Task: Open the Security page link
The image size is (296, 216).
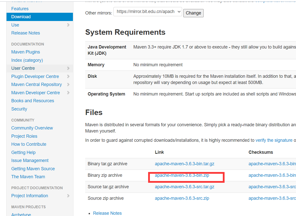Action: click(19, 109)
